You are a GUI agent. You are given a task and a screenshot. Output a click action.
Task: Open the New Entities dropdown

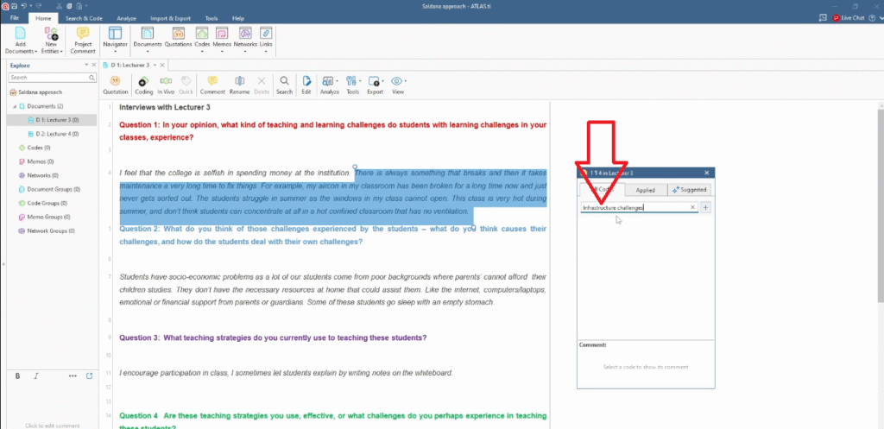click(51, 51)
